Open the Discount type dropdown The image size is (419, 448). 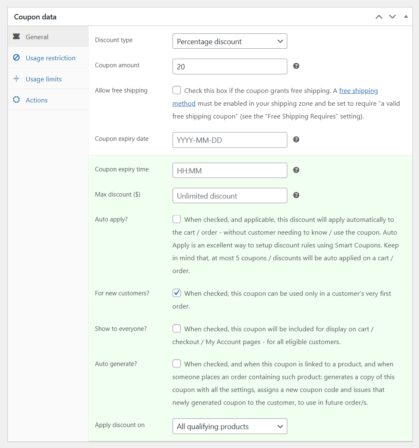click(x=230, y=41)
